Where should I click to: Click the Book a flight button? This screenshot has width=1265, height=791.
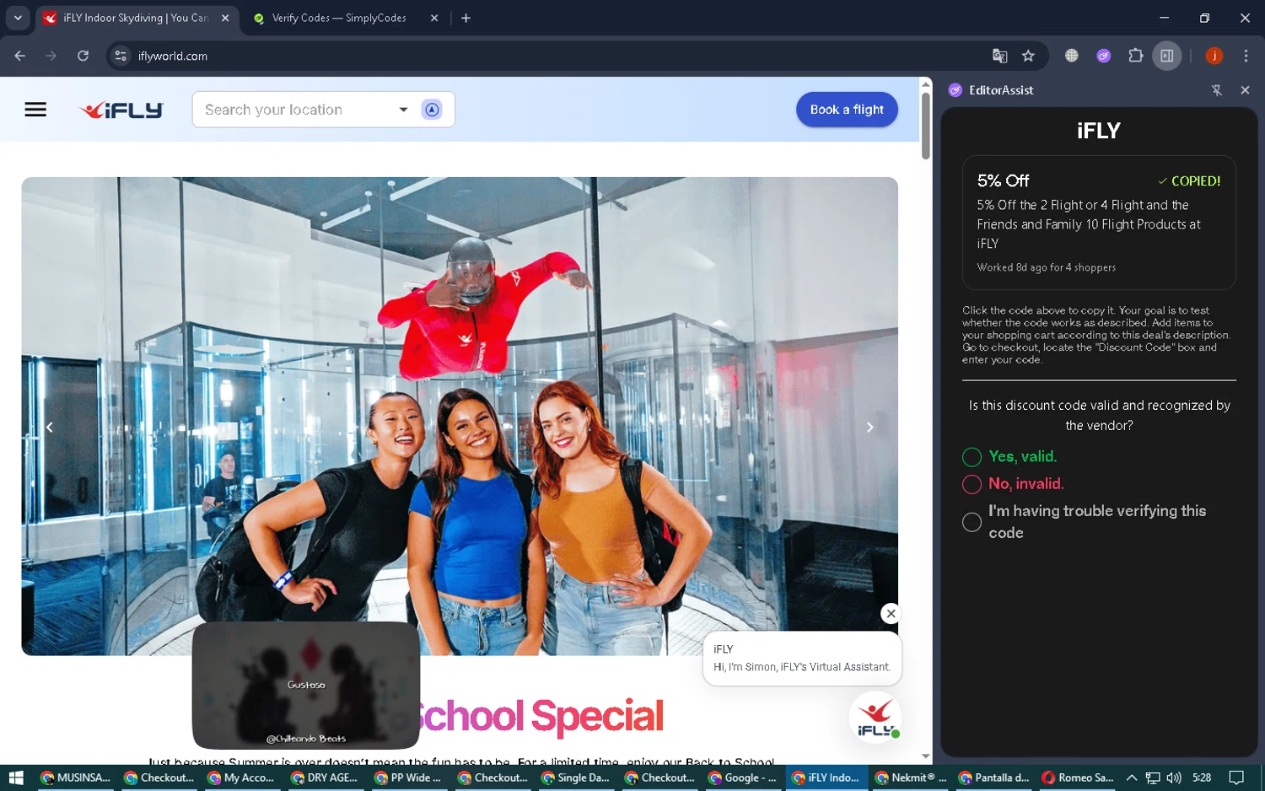[847, 110]
